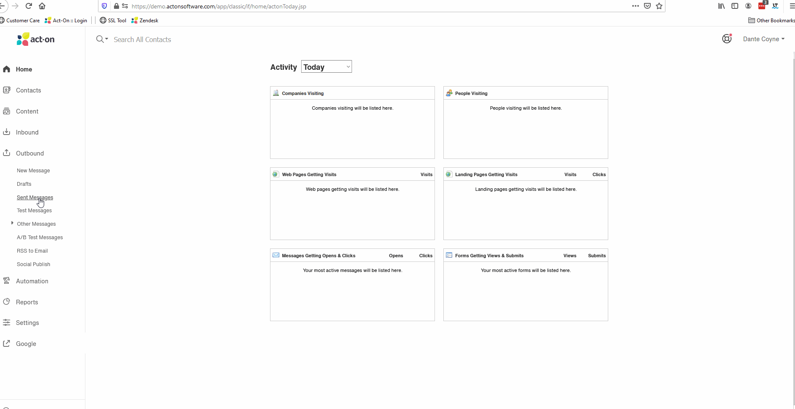The width and height of the screenshot is (795, 409).
Task: Open RSS to Email
Action: (x=32, y=251)
